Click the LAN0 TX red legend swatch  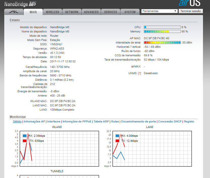pyautogui.click(x=117, y=141)
